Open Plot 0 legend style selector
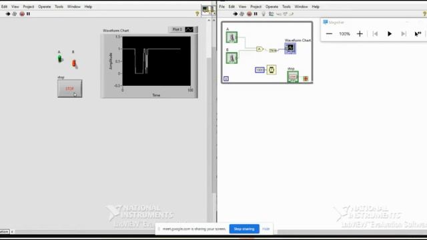Image resolution: width=427 pixels, height=240 pixels. point(189,29)
